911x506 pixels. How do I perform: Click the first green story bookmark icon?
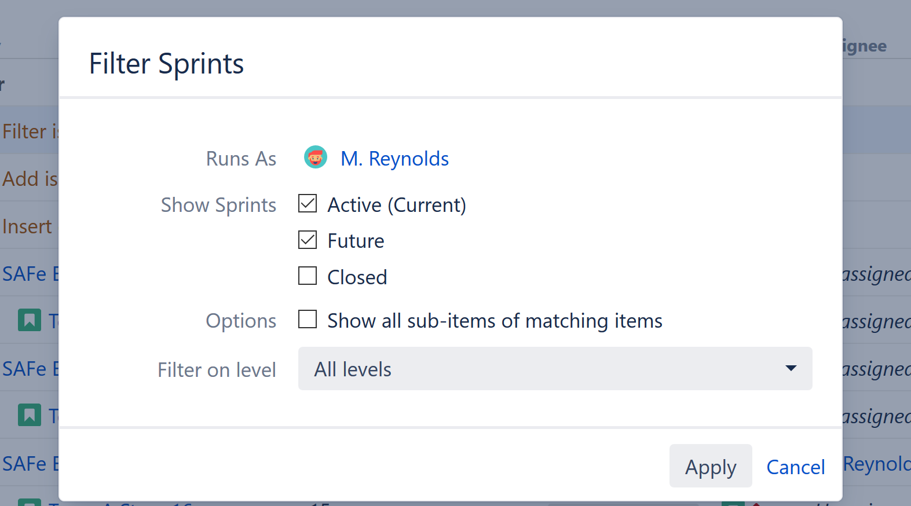[30, 320]
